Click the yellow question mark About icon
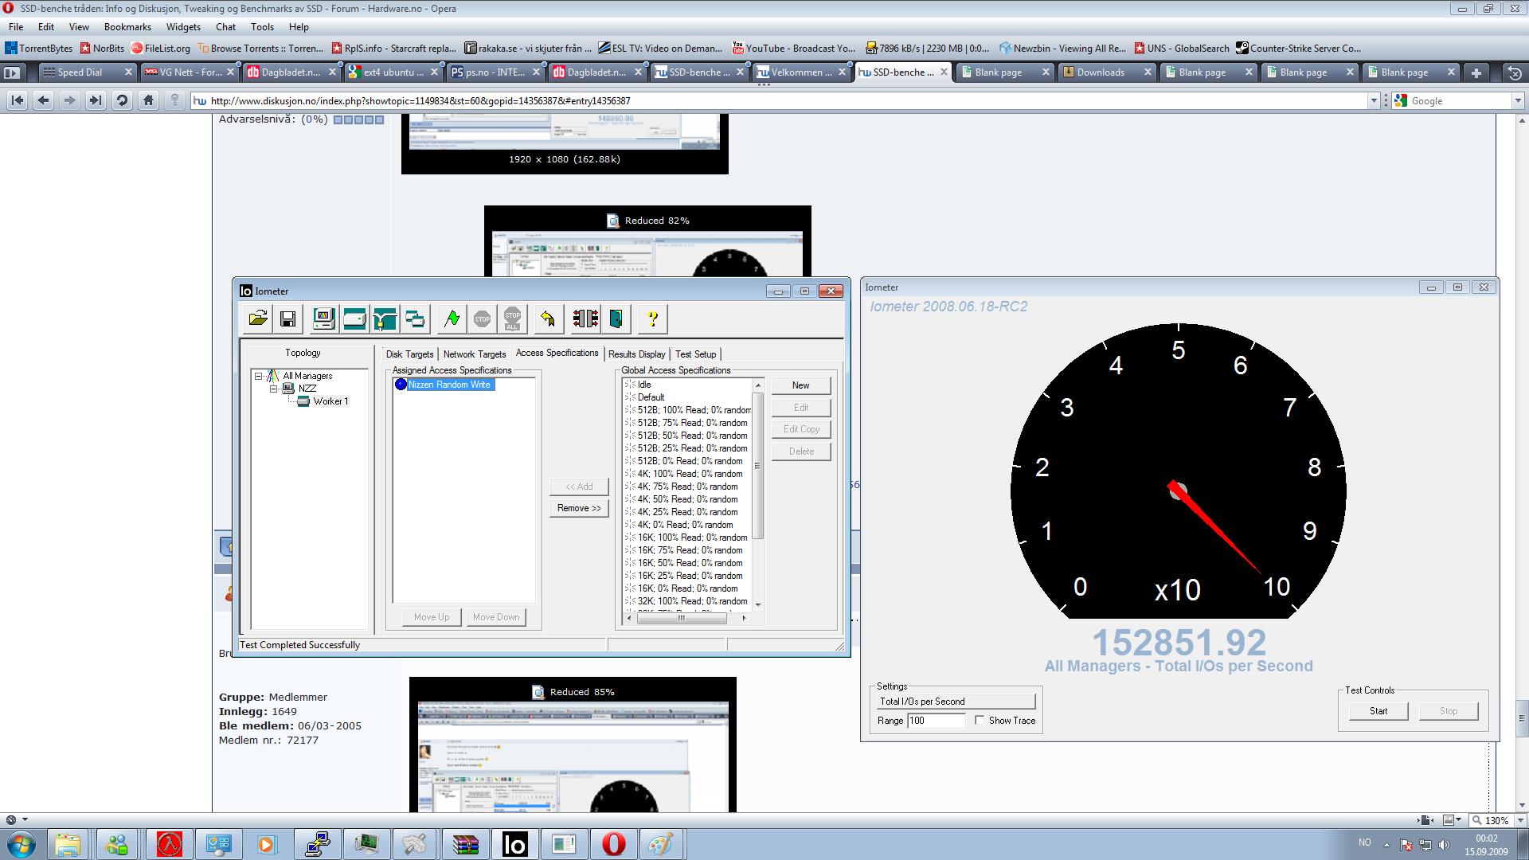 652,319
